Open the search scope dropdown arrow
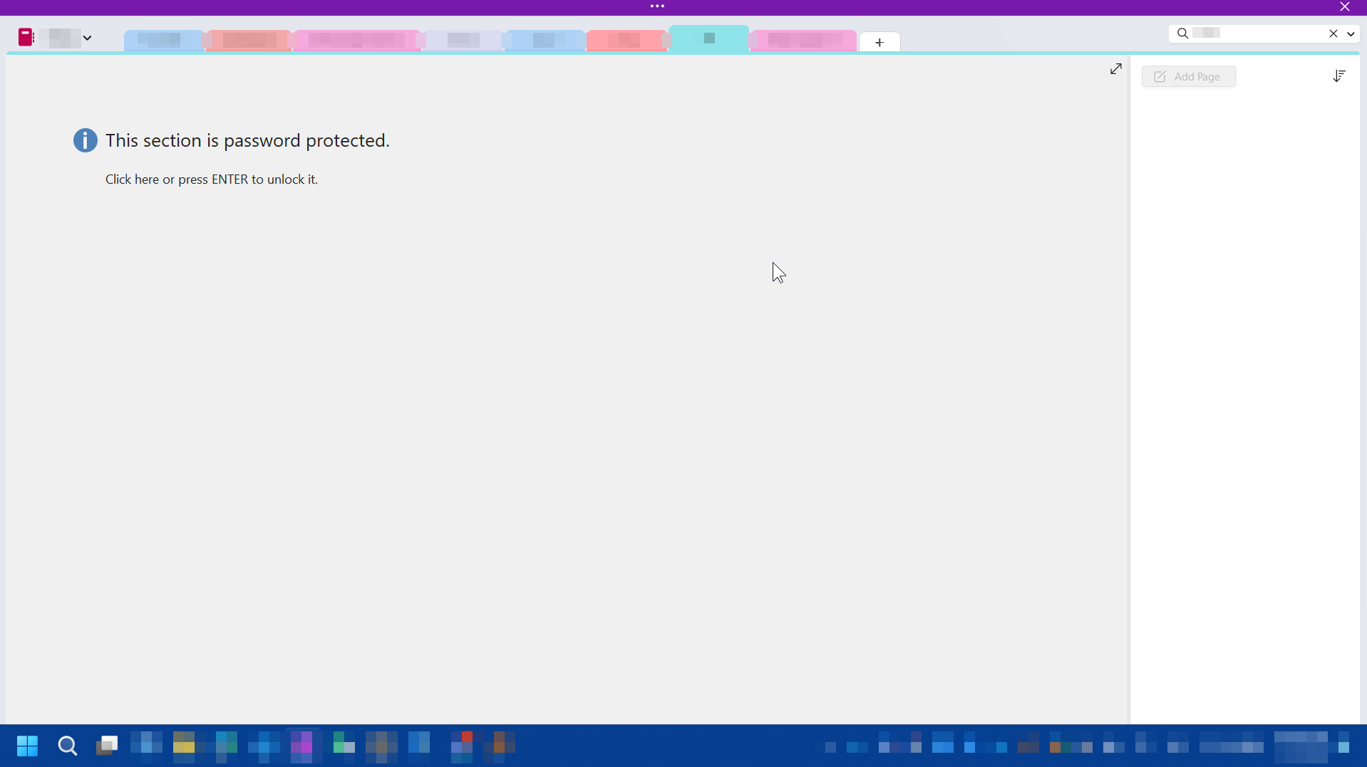 point(1351,33)
